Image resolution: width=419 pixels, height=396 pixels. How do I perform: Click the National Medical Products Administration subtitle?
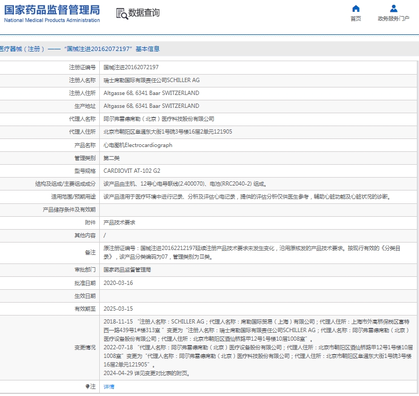pos(52,20)
